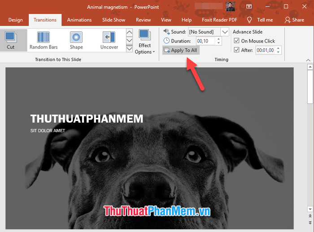Go to next slide double-arrow
Viewport: 314px width, 232px height.
tap(310, 223)
